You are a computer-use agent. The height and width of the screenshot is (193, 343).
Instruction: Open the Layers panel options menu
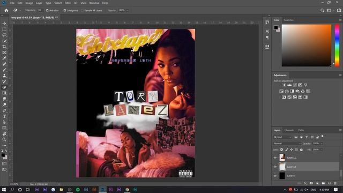pos(340,130)
